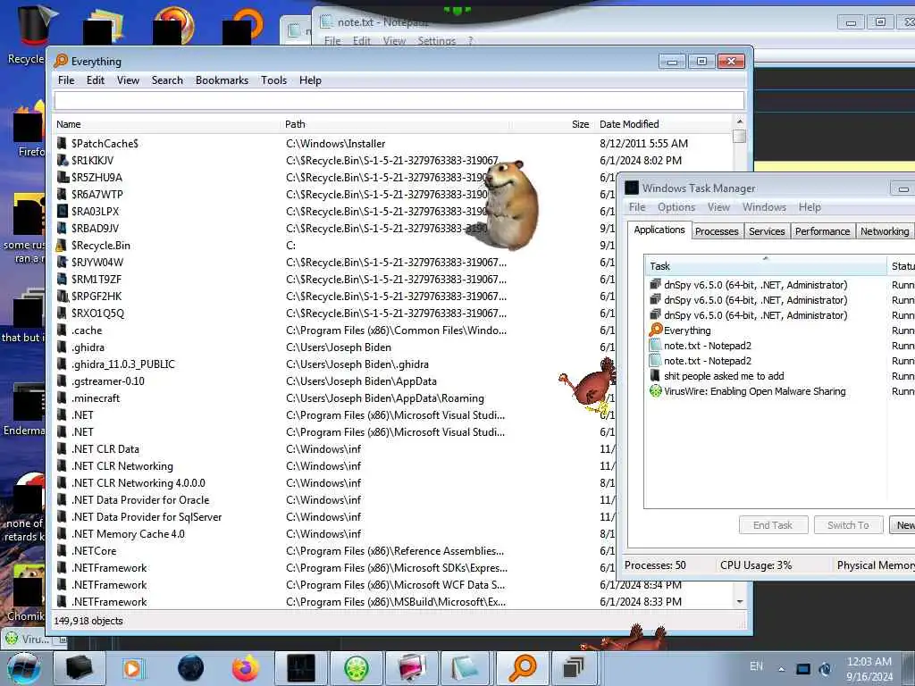915x686 pixels.
Task: Switch to the Services tab in Task Manager
Action: pos(766,231)
